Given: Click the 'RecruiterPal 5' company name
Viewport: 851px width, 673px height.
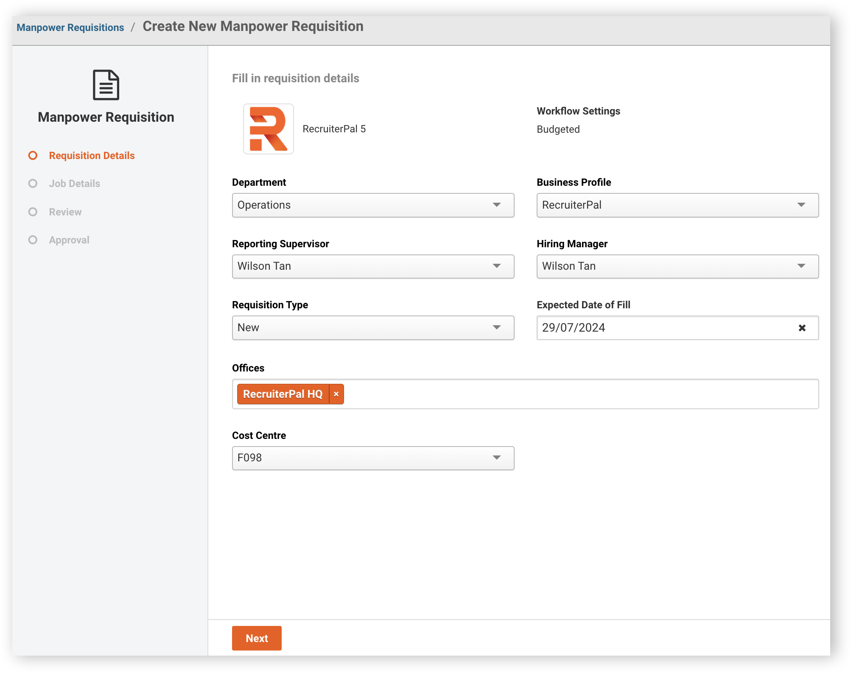Looking at the screenshot, I should point(334,129).
